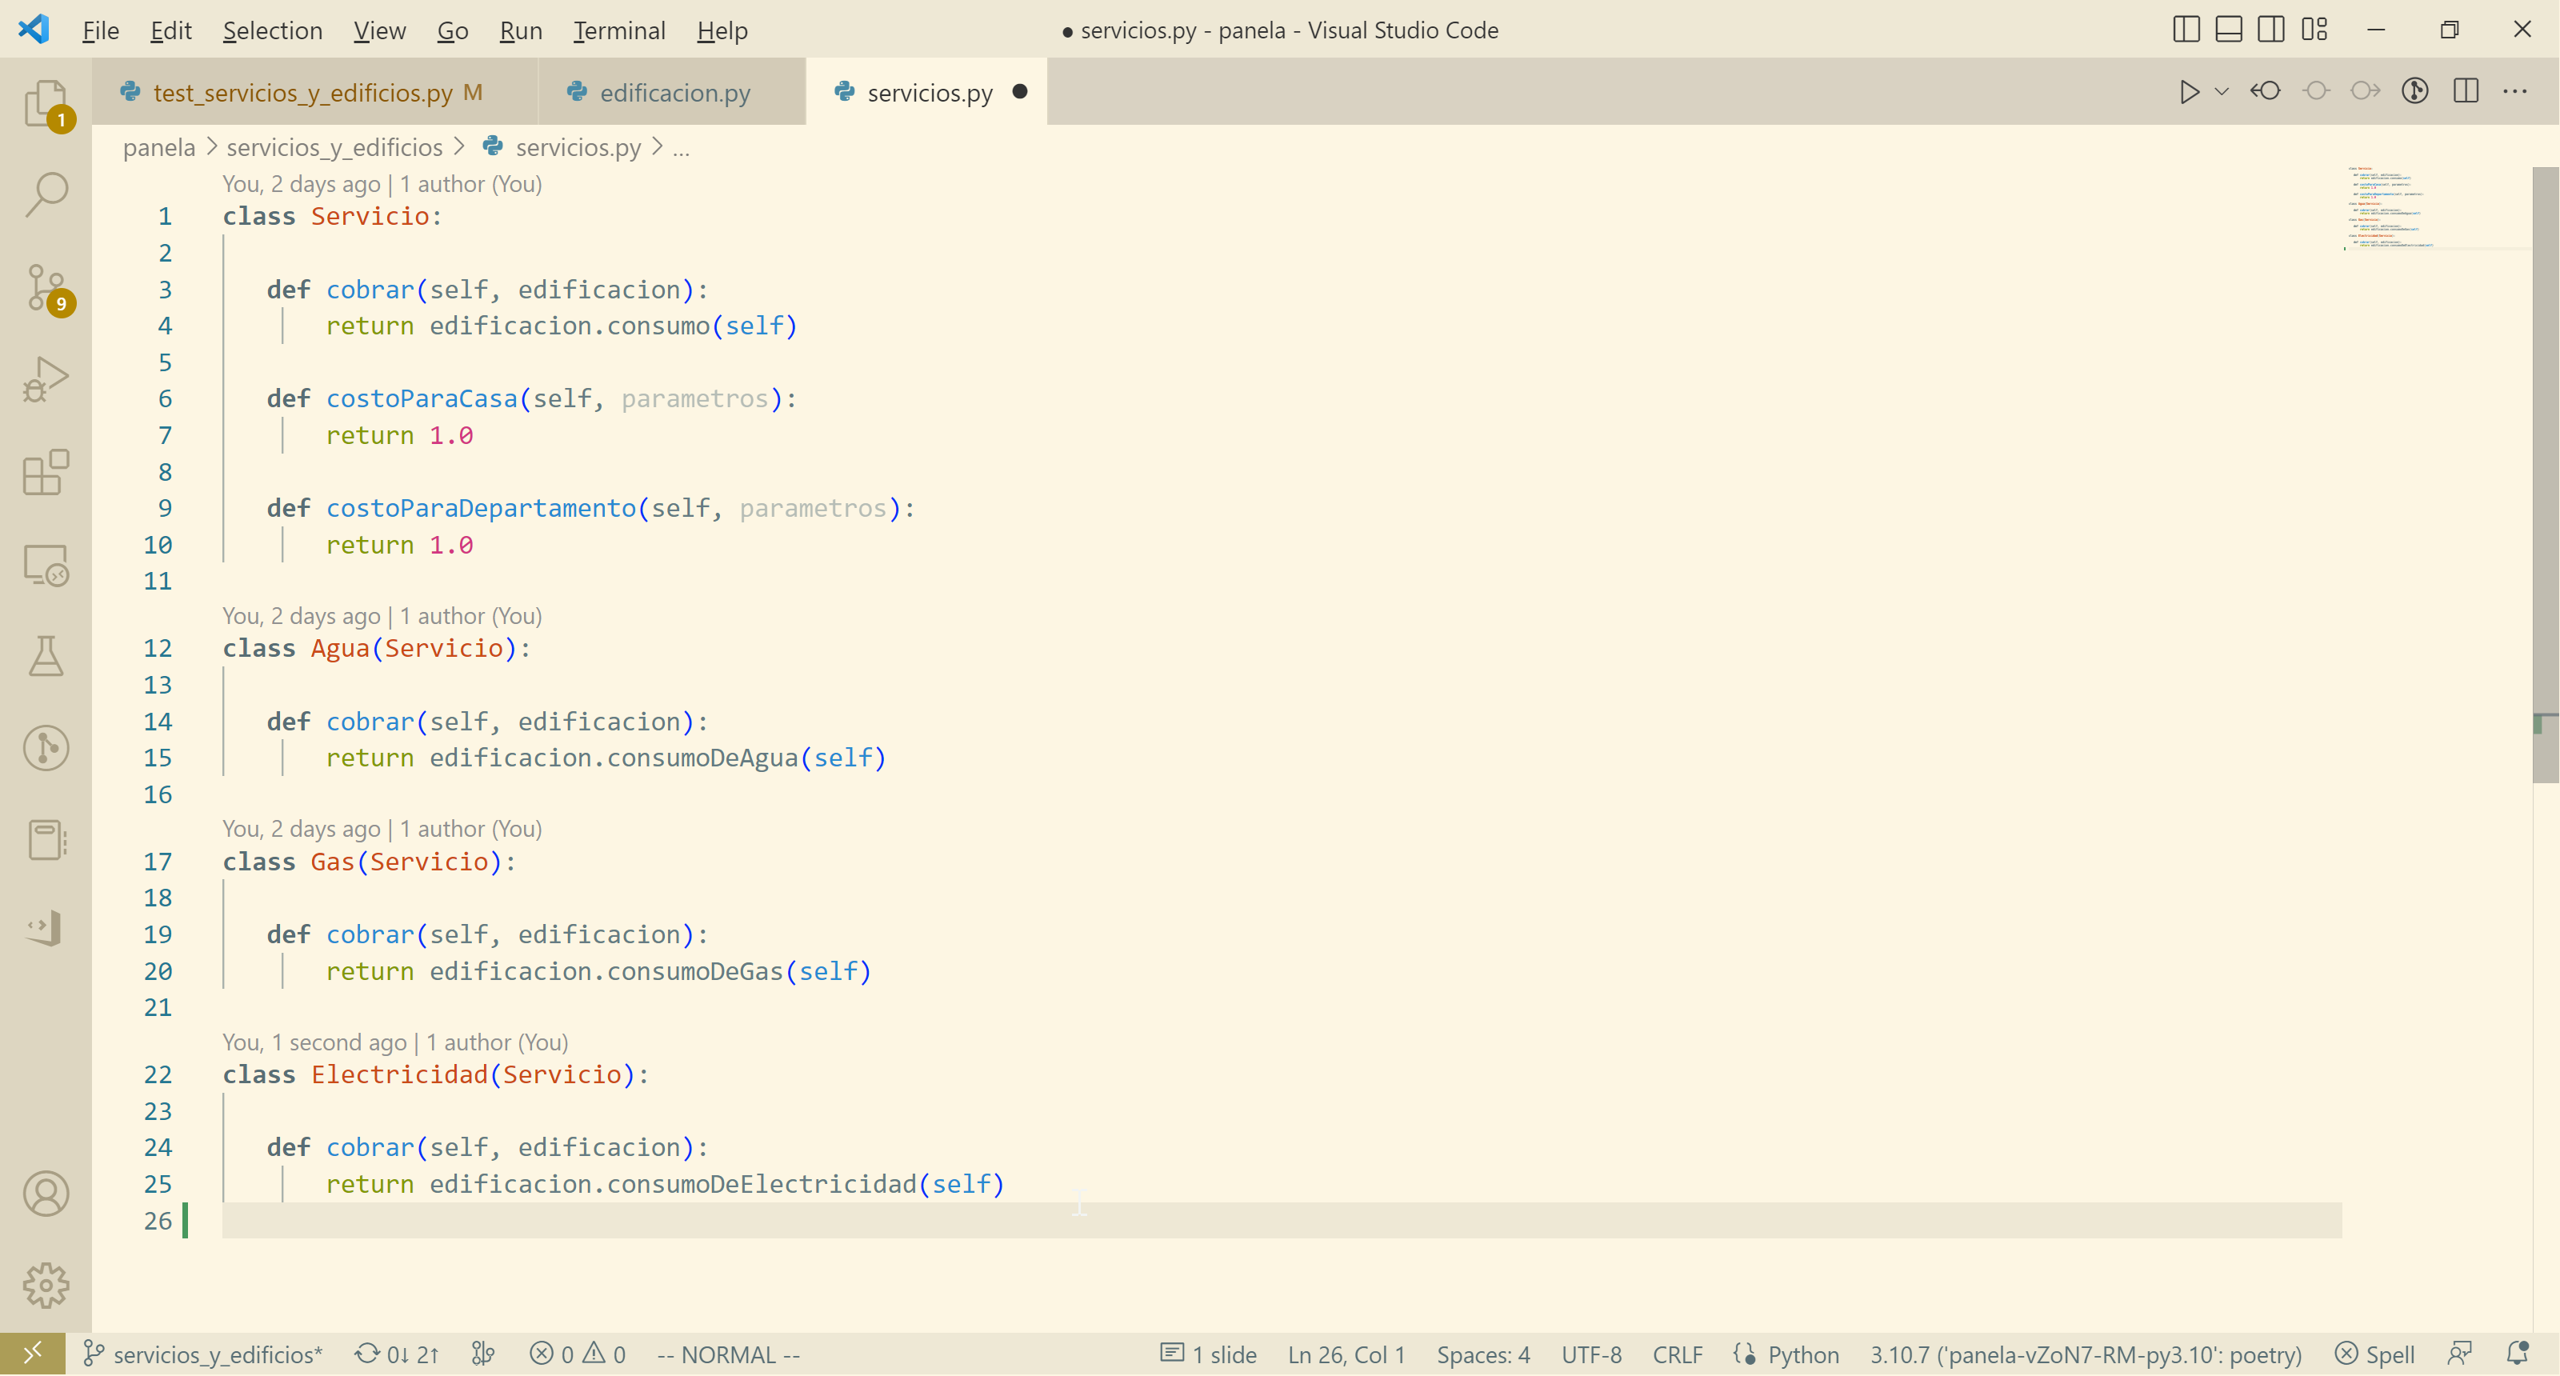Screen dimensions: 2560x1376
Task: Click the Run Python File play button
Action: (2188, 91)
